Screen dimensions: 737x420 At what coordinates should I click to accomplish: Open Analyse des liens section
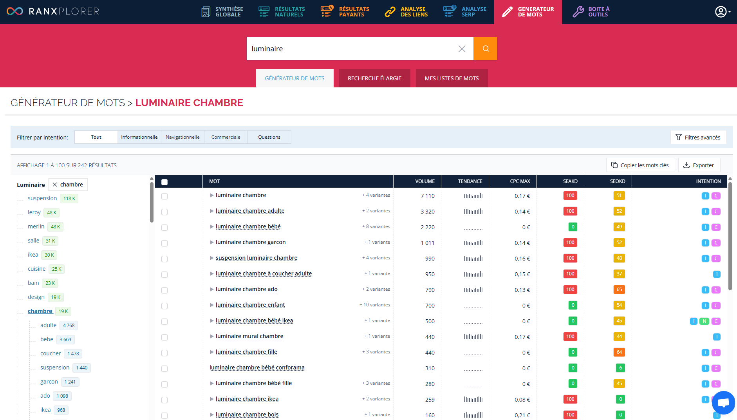click(x=406, y=12)
